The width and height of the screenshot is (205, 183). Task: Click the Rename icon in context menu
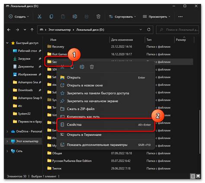coord(82,67)
